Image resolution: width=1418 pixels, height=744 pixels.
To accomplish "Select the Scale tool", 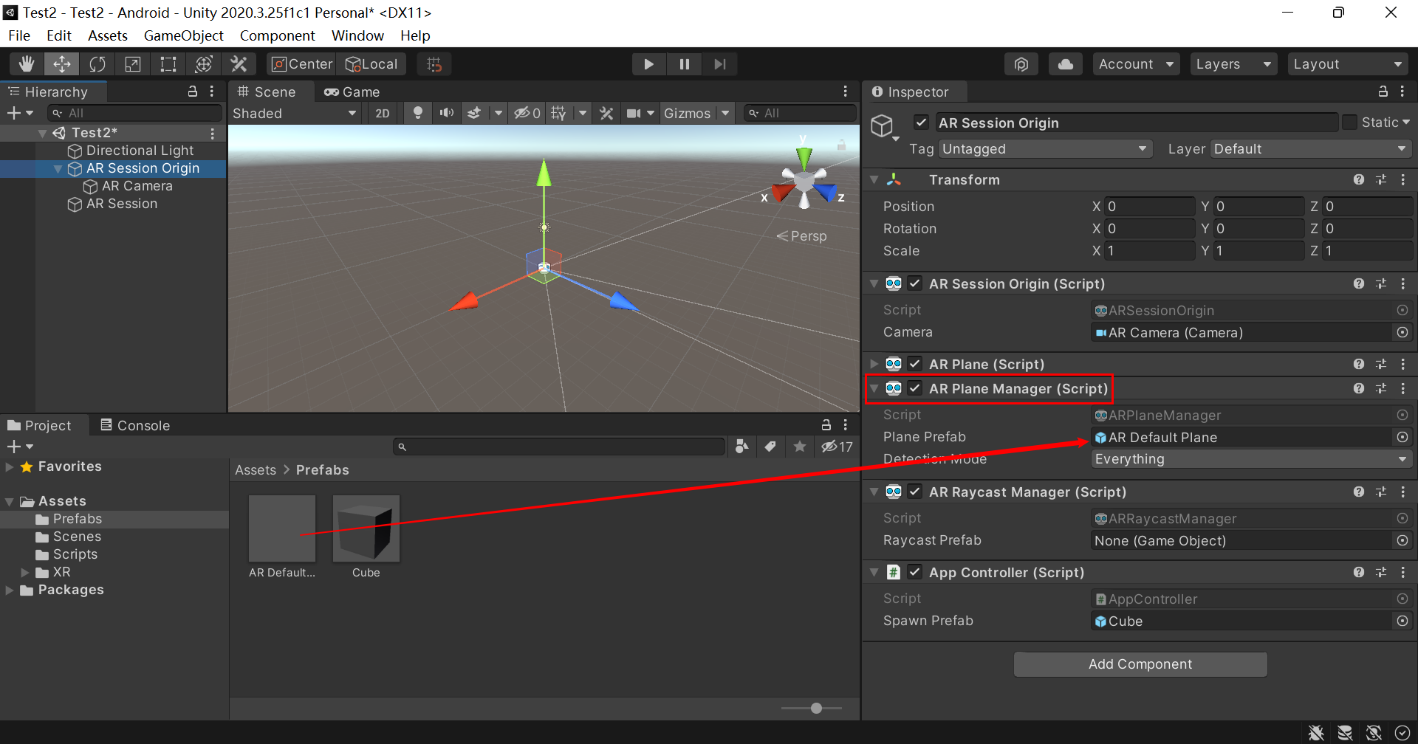I will [x=133, y=64].
